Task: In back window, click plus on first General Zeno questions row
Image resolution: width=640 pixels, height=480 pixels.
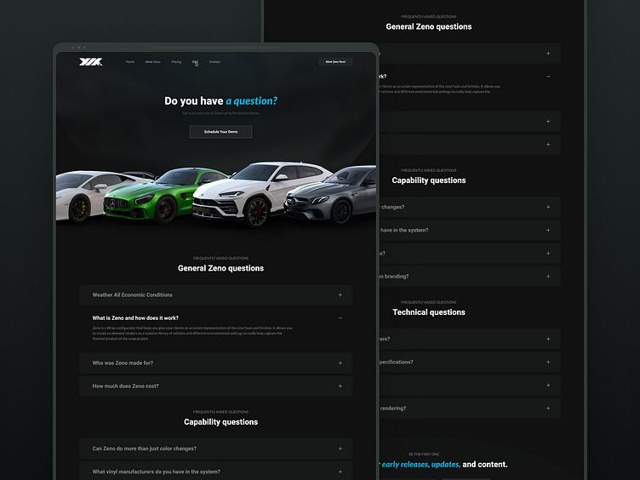Action: coord(548,54)
